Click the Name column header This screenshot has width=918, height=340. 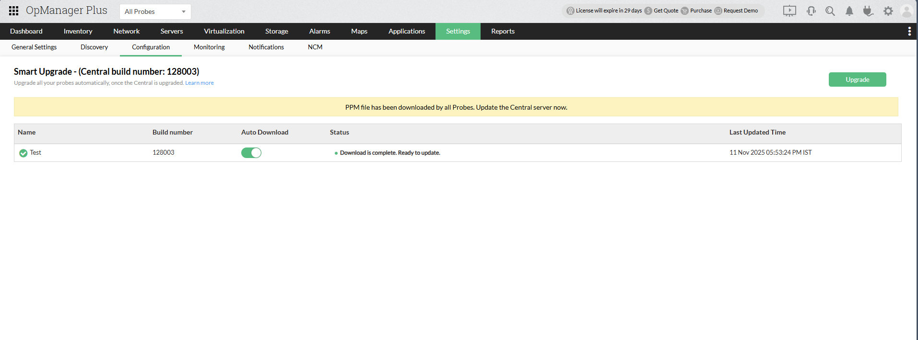[x=27, y=132]
